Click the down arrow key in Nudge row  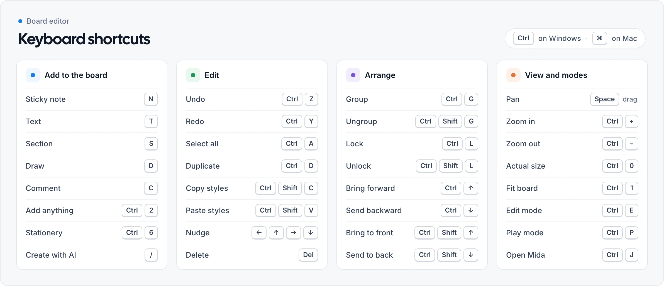pos(311,233)
